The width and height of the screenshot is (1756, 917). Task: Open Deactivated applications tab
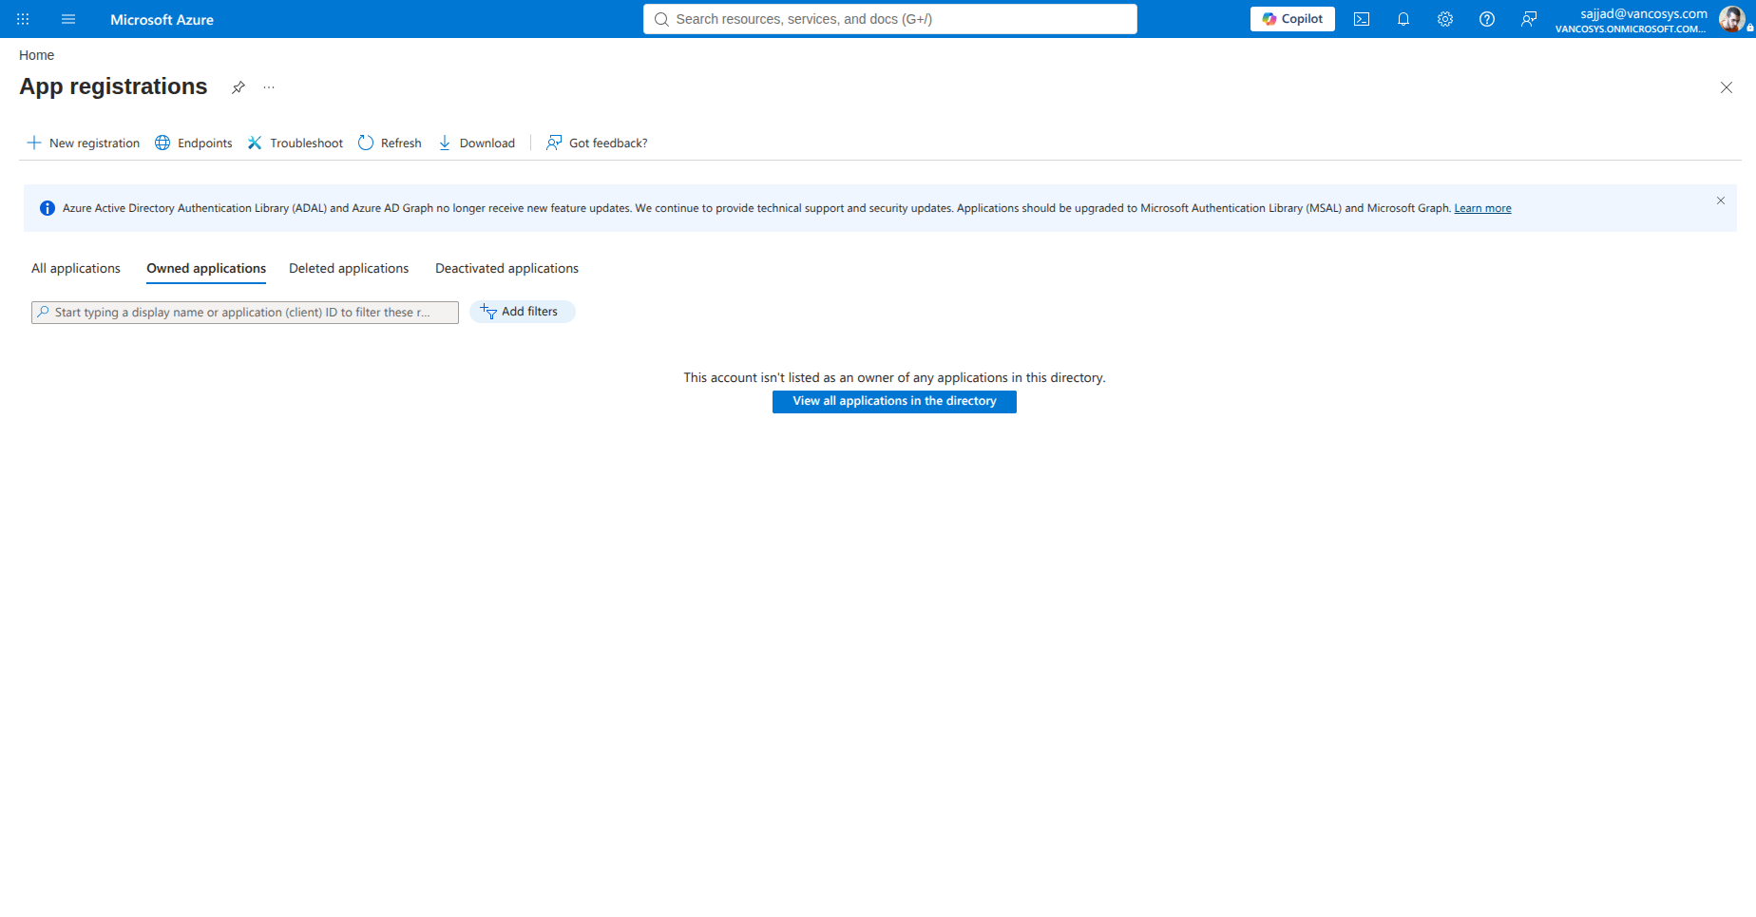tap(506, 269)
